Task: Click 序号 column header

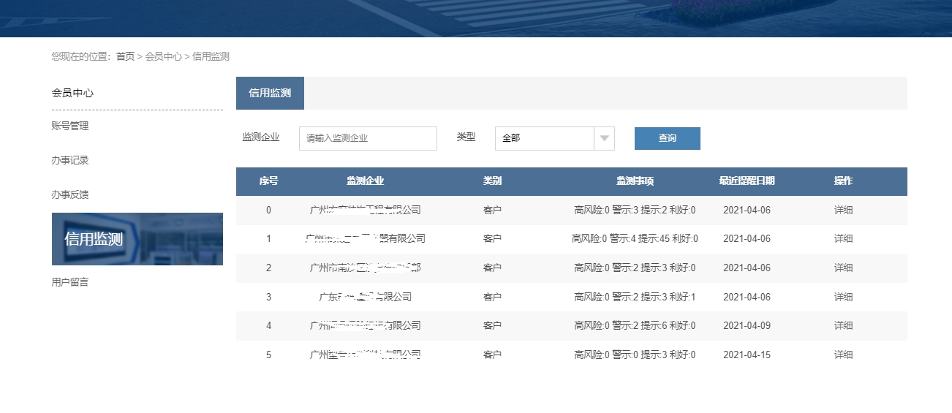Action: (268, 181)
